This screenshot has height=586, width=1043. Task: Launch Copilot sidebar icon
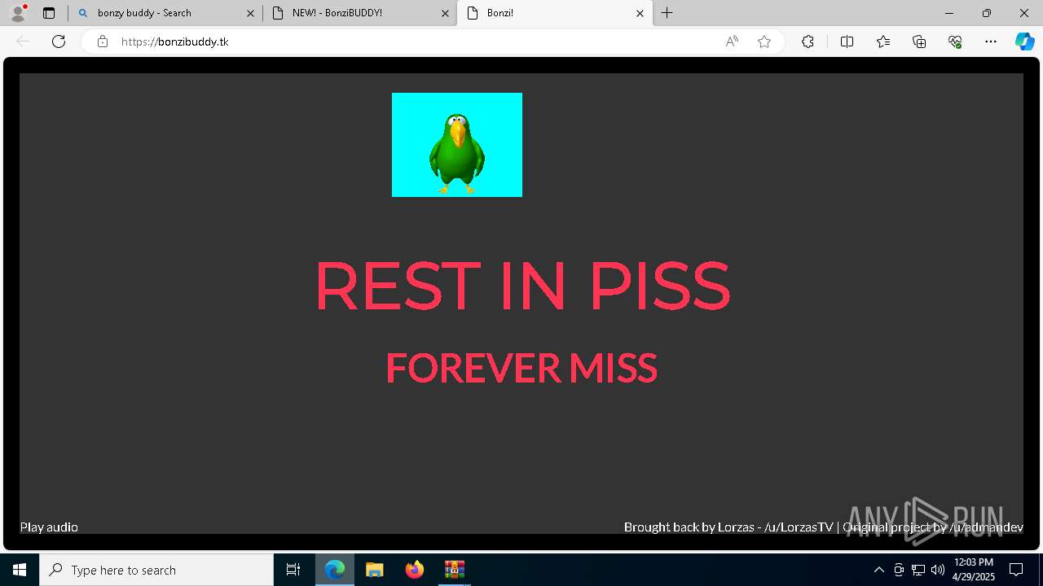pos(1024,42)
